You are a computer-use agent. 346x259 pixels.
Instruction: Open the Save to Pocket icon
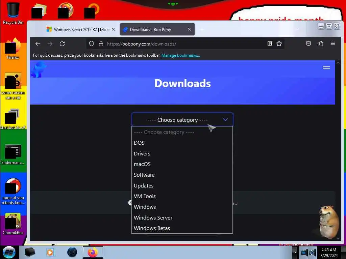pyautogui.click(x=308, y=44)
